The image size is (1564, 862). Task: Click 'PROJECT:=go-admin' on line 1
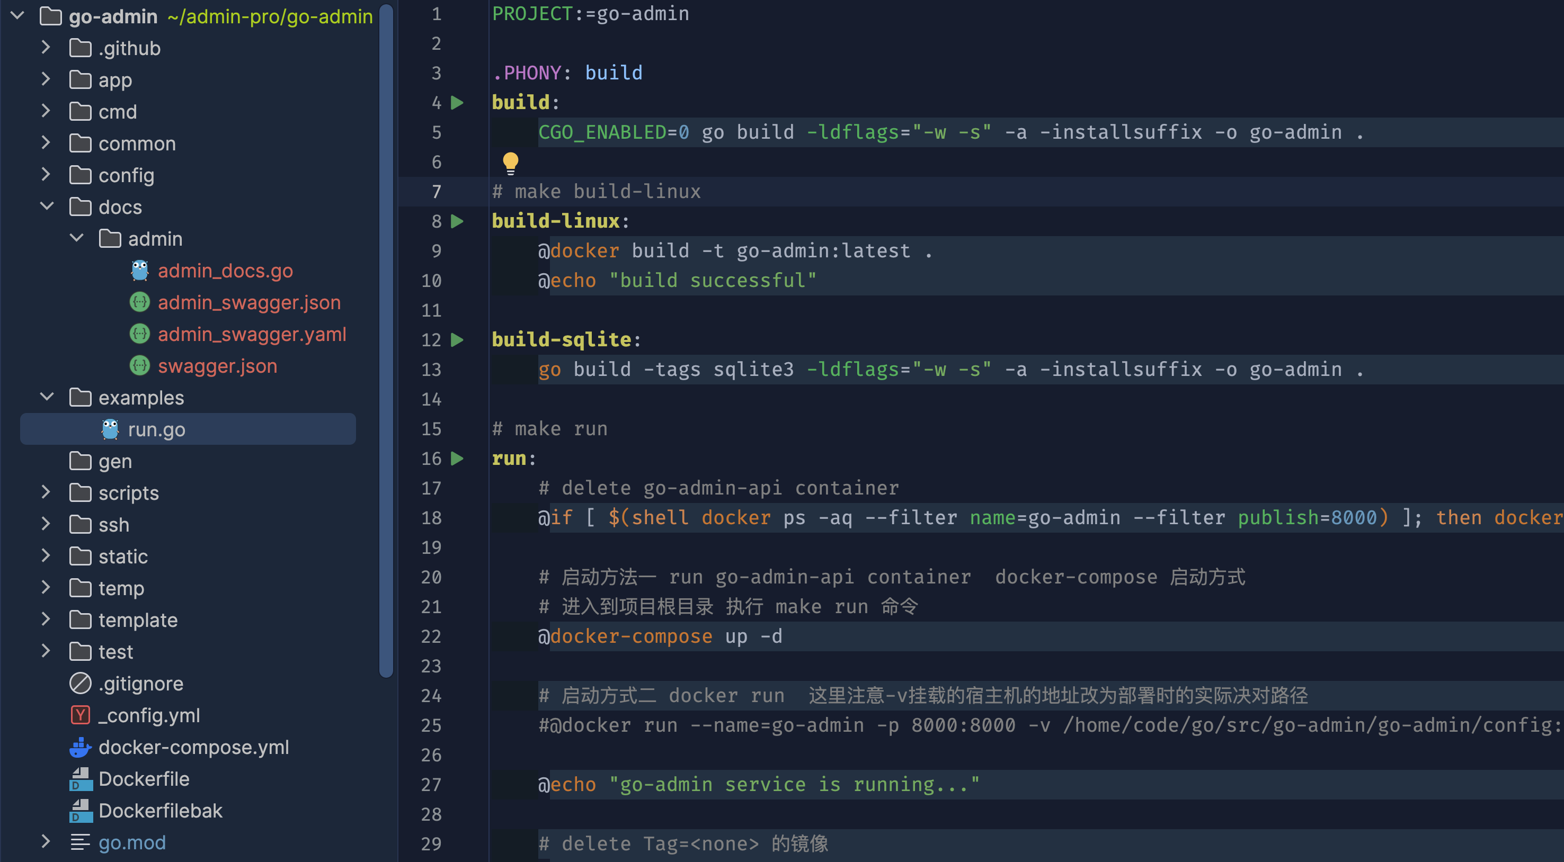click(590, 13)
